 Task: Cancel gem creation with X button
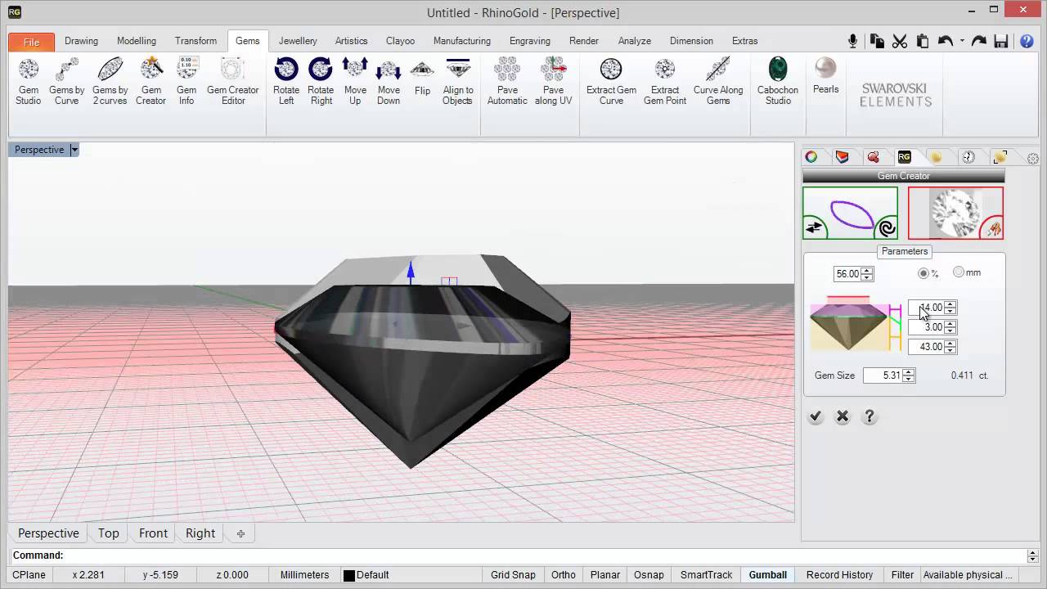[843, 416]
